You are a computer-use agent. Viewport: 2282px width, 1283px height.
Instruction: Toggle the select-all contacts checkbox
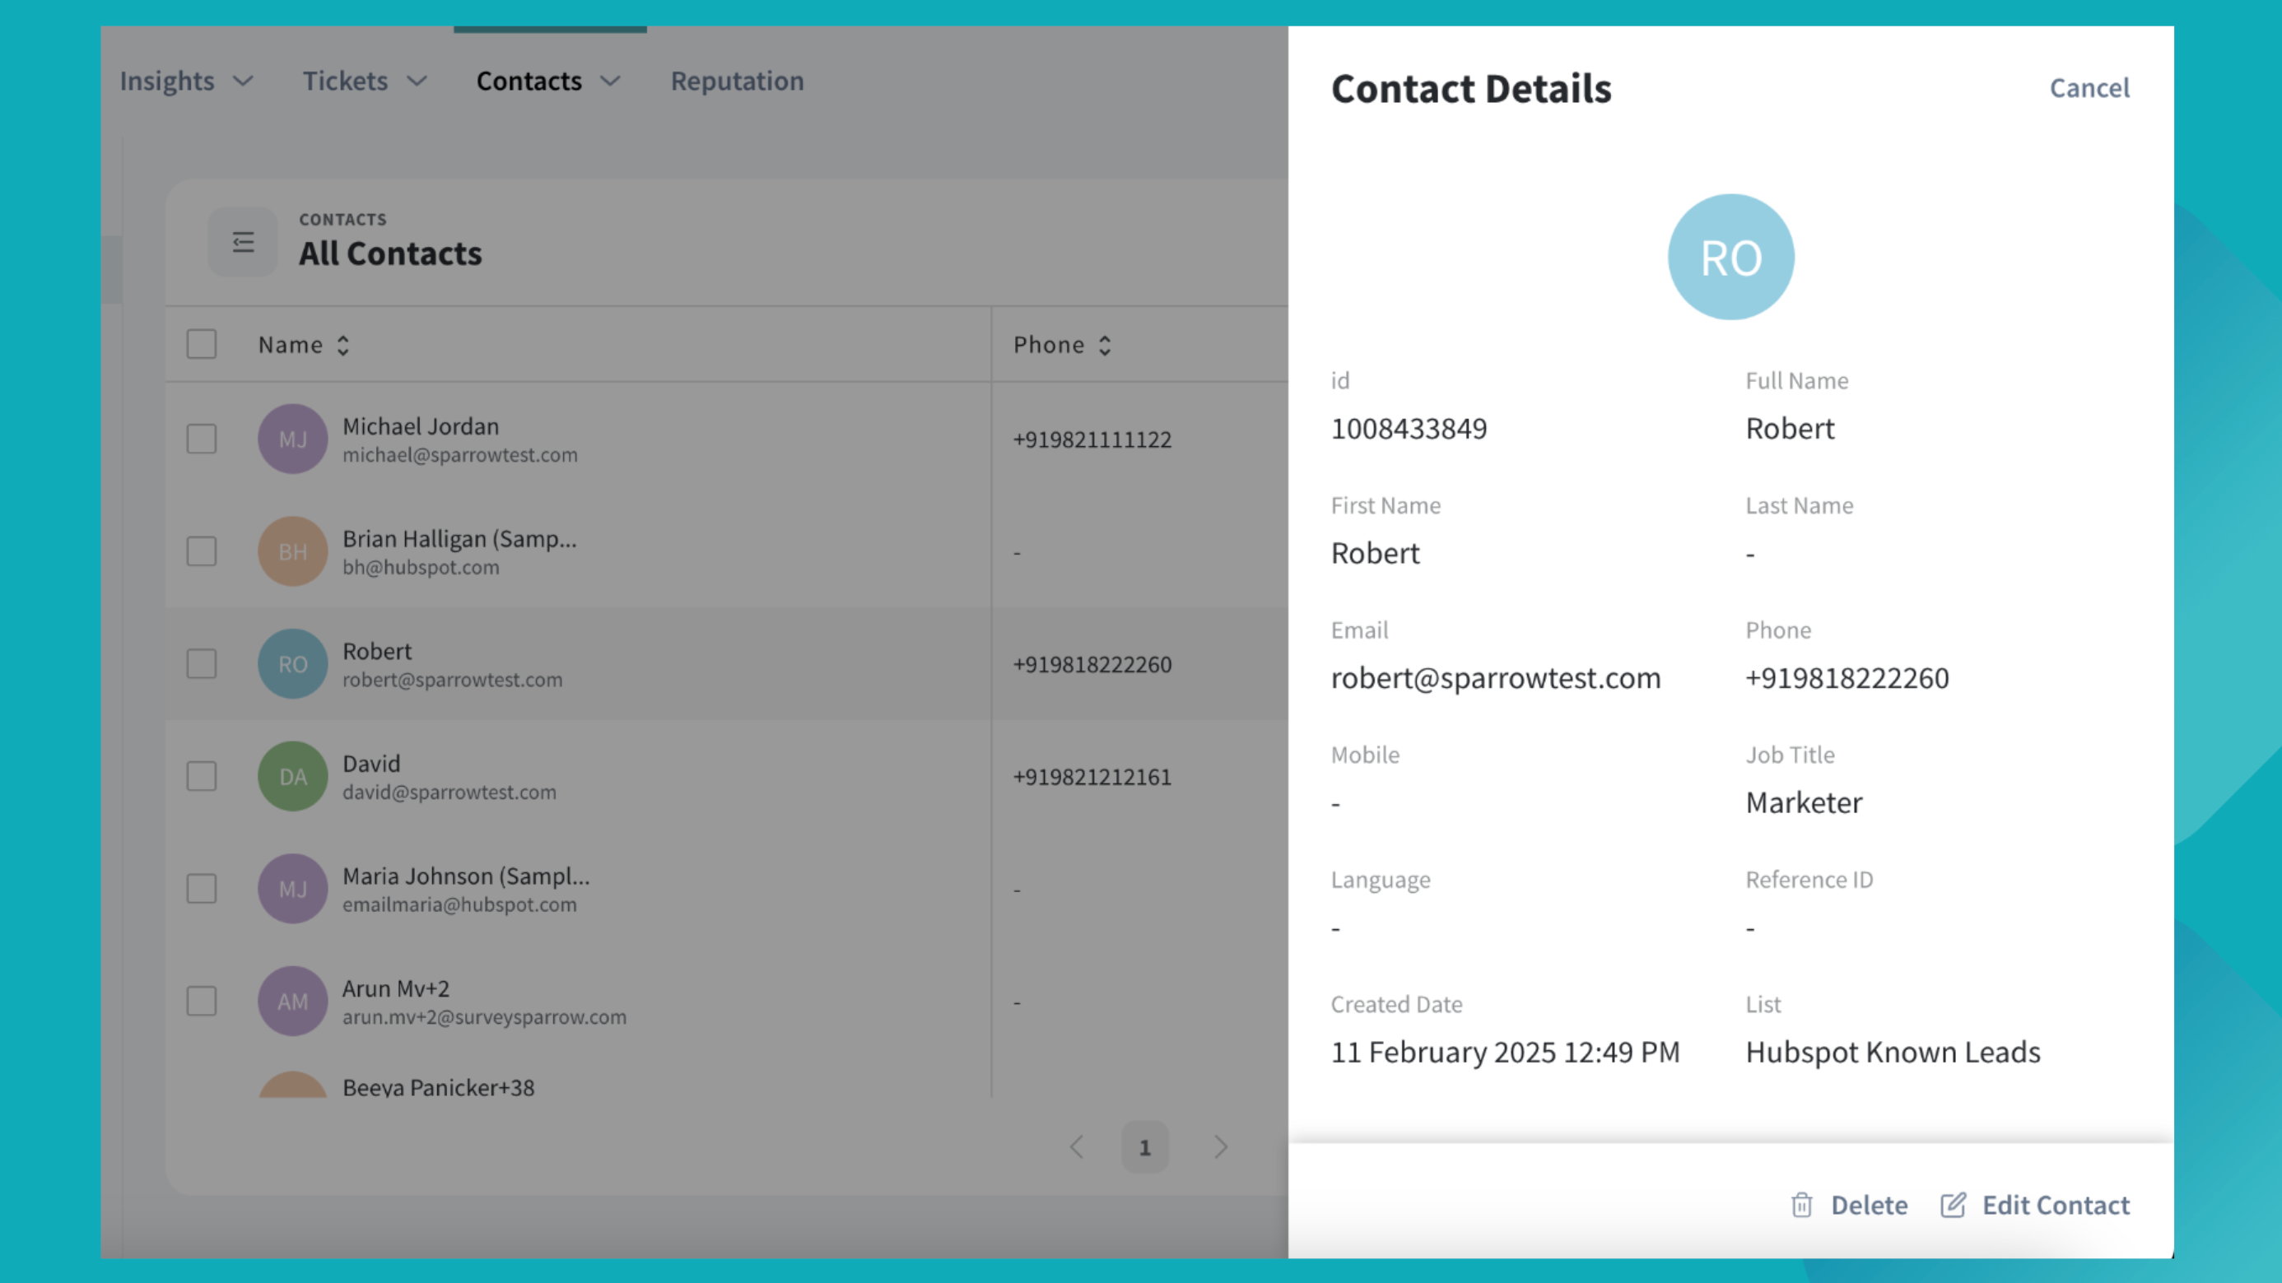click(x=202, y=345)
